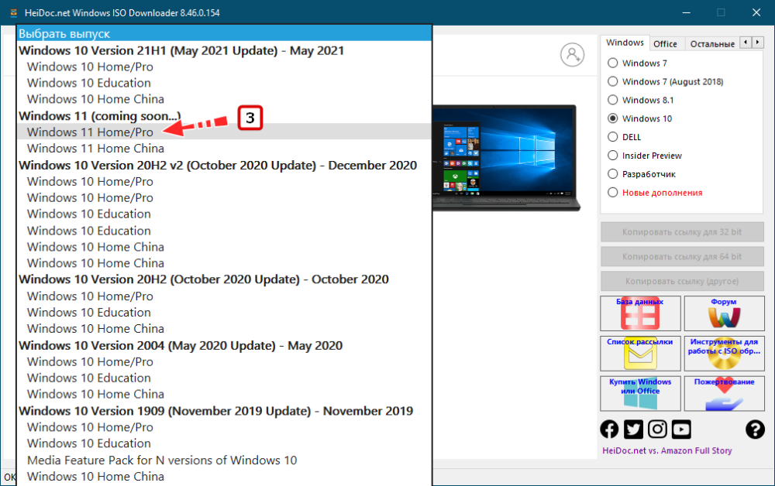Click the Windows 10 Version 21H1 heading
Viewport: 775px width, 486px height.
[225, 50]
